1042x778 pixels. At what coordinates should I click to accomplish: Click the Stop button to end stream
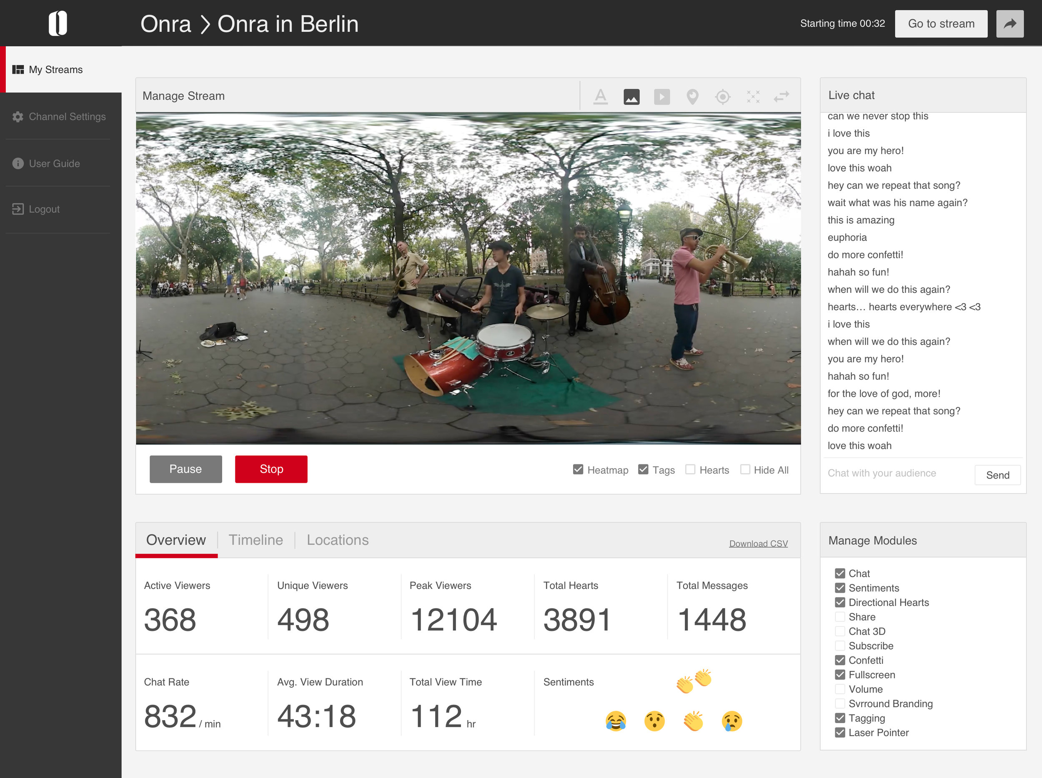(271, 468)
